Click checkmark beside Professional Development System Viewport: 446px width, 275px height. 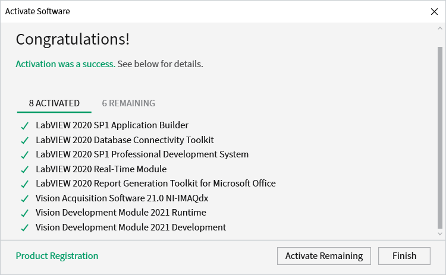click(x=25, y=155)
